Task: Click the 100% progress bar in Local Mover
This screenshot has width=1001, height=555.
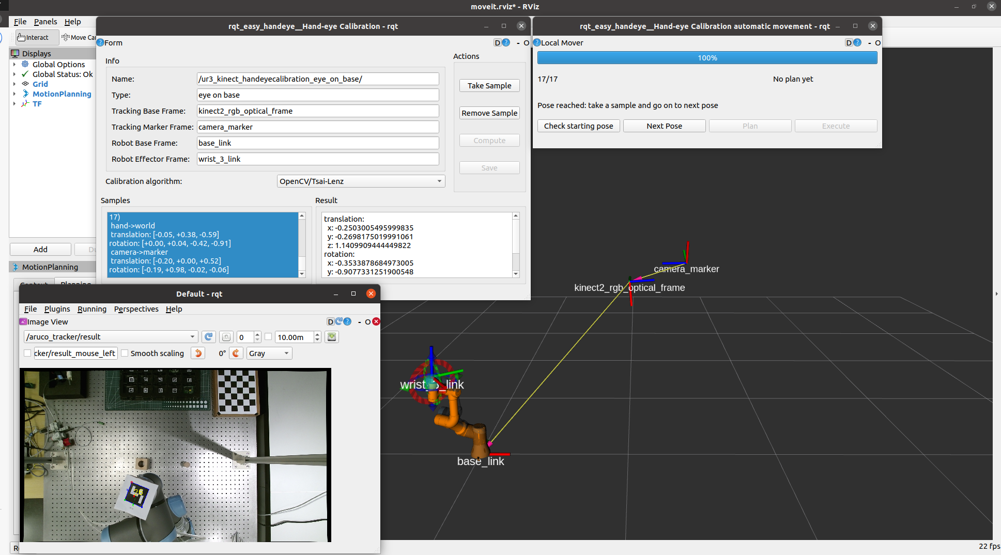Action: click(707, 57)
